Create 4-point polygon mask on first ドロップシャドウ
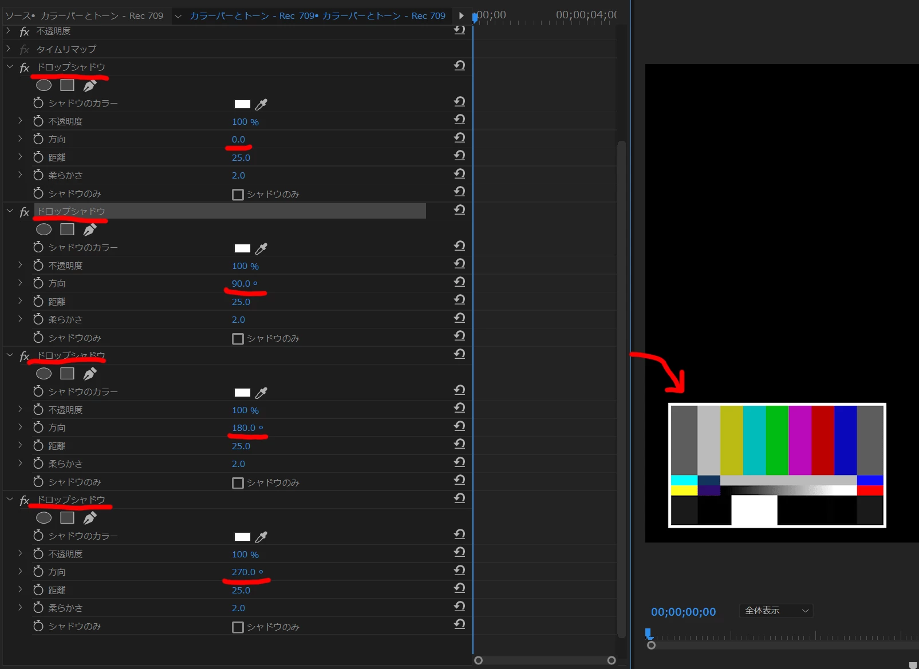Screen dimensions: 919x669 pos(68,85)
